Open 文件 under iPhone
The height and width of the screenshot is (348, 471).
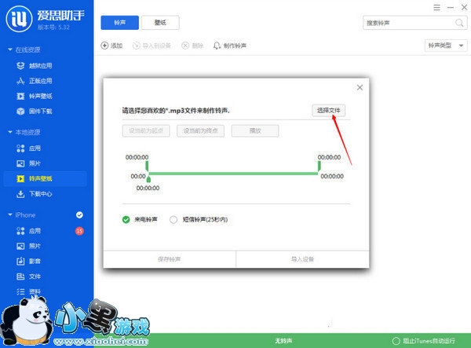[28, 277]
